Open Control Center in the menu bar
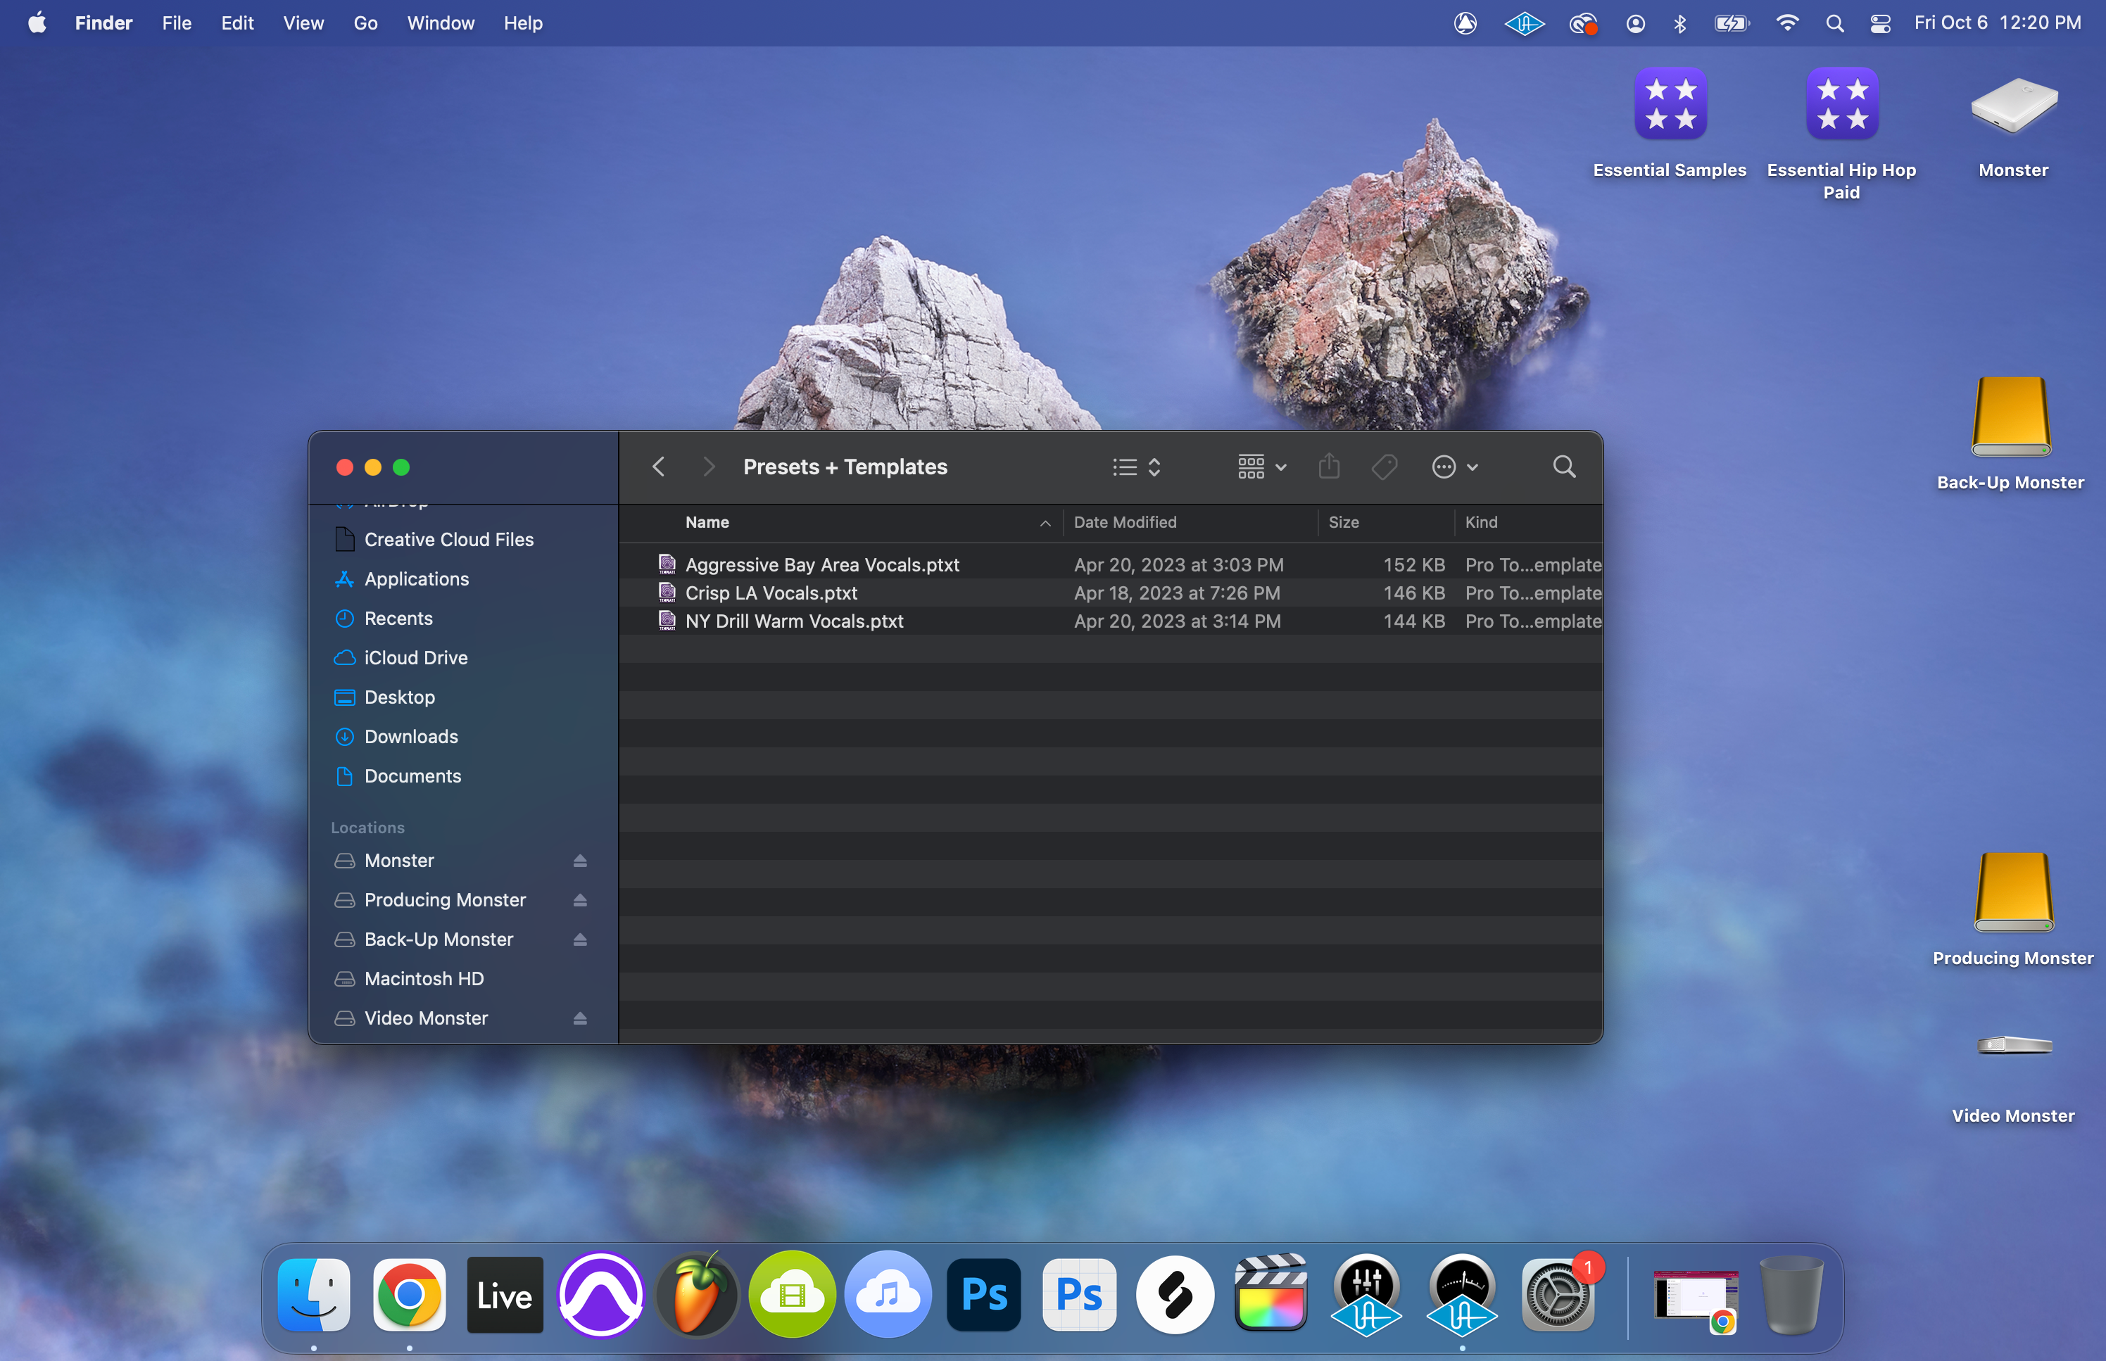Viewport: 2106px width, 1361px height. point(1880,23)
